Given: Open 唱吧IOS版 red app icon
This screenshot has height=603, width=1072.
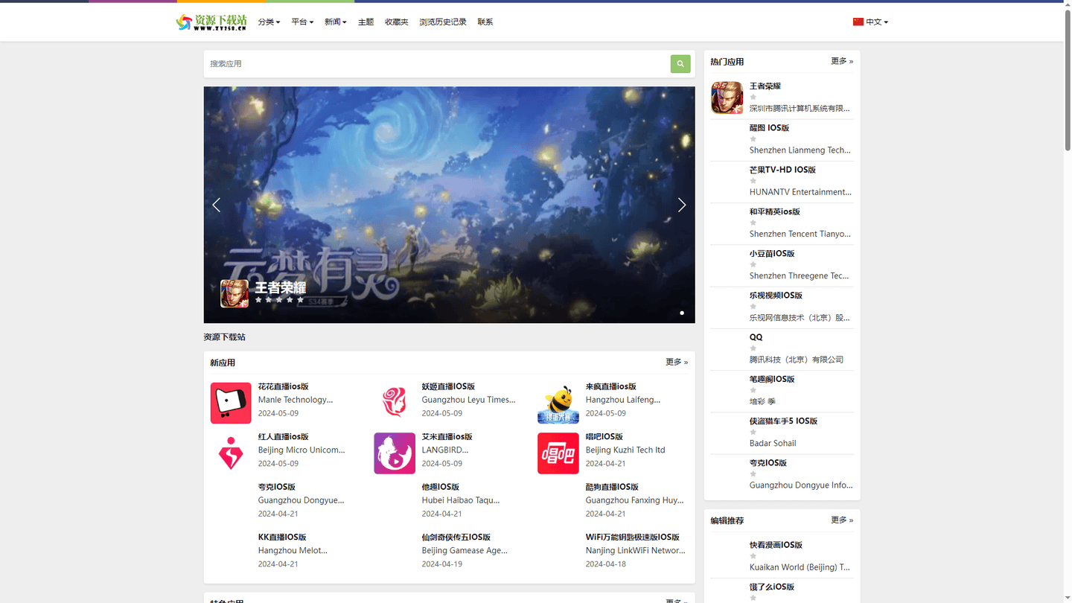Looking at the screenshot, I should point(558,453).
